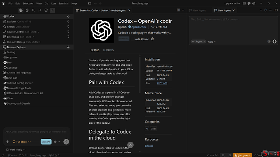Click the Search magnifier in activity bar
The width and height of the screenshot is (280, 157).
33,11
